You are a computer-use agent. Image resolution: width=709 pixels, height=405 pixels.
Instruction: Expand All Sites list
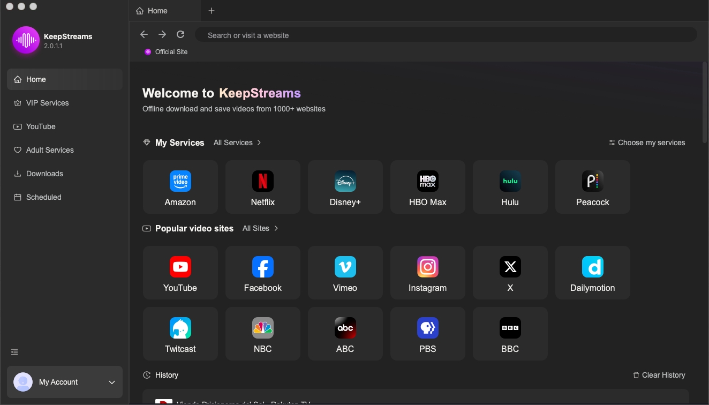tap(260, 228)
